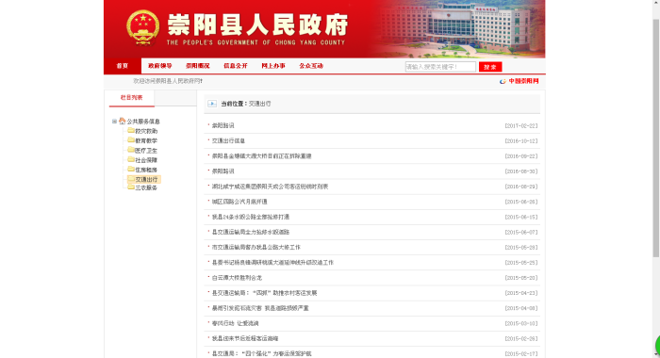Screen dimensions: 660x358
Task: Click the arrow icon beside 当前位置
Action: click(212, 104)
